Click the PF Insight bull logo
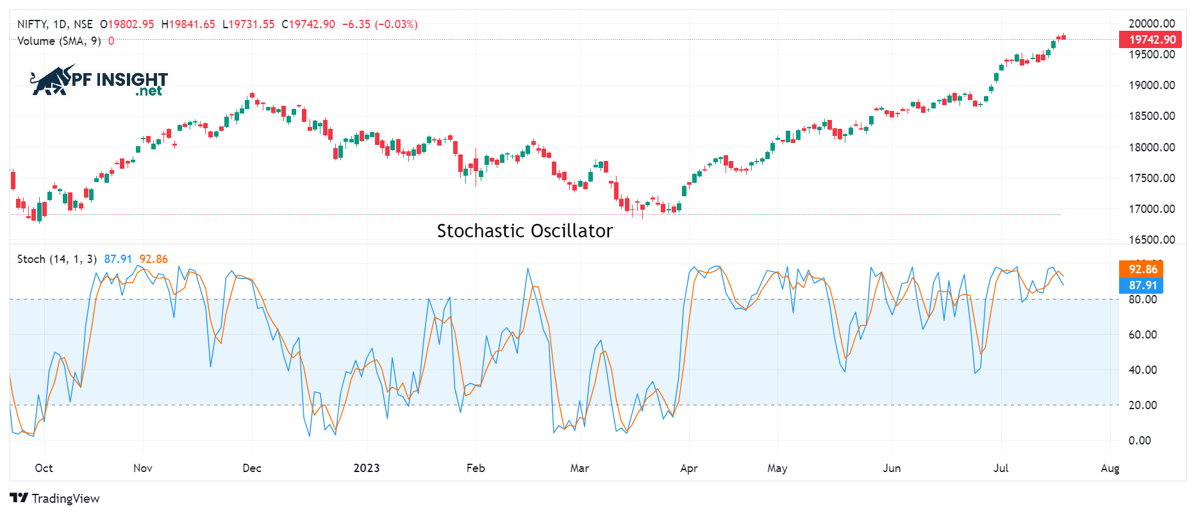The height and width of the screenshot is (515, 1196). 53,81
